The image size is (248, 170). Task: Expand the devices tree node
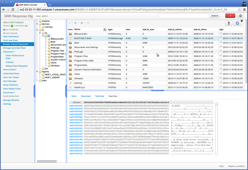pos(37,24)
